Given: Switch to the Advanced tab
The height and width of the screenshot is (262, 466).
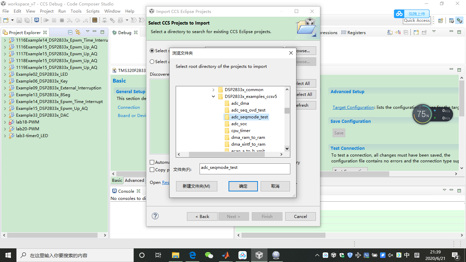Looking at the screenshot, I should (134, 180).
